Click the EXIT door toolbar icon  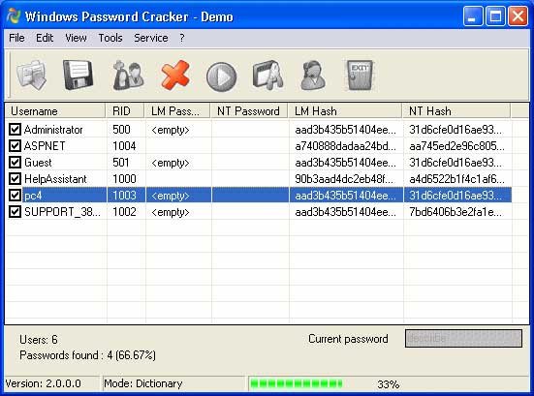pos(361,76)
